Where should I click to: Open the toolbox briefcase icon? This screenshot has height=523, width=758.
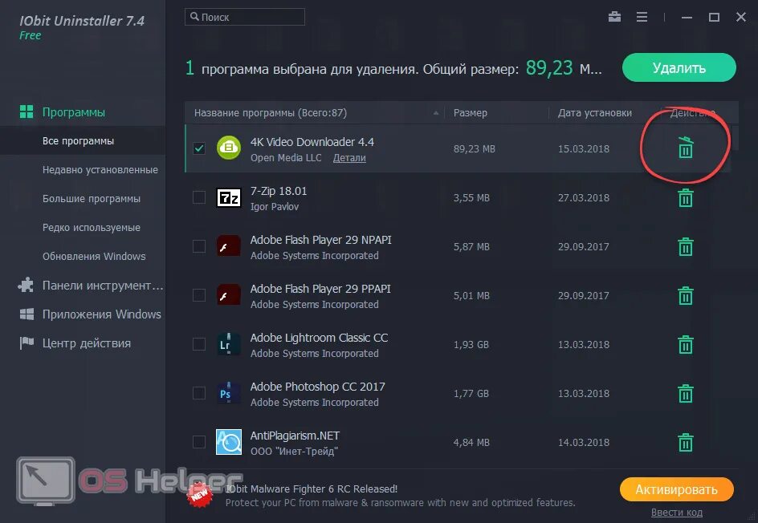pos(614,17)
